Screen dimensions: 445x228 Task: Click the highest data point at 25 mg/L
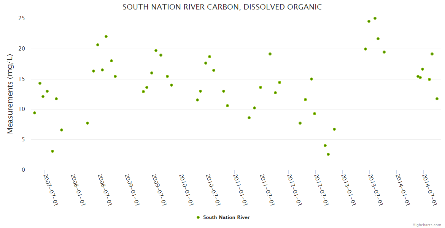pyautogui.click(x=375, y=18)
